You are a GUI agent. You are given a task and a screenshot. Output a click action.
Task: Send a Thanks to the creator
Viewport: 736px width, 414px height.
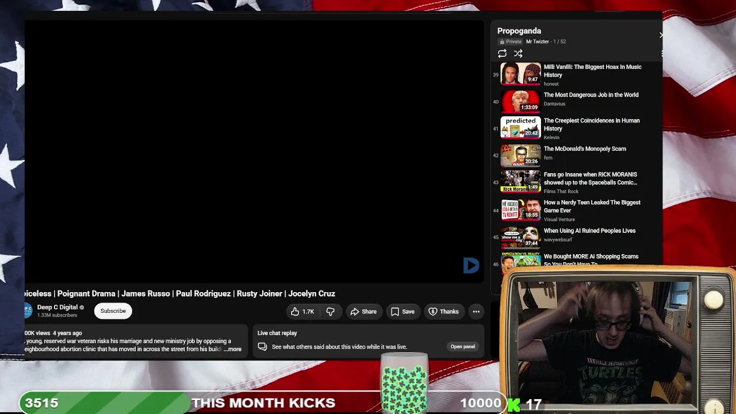pyautogui.click(x=443, y=312)
